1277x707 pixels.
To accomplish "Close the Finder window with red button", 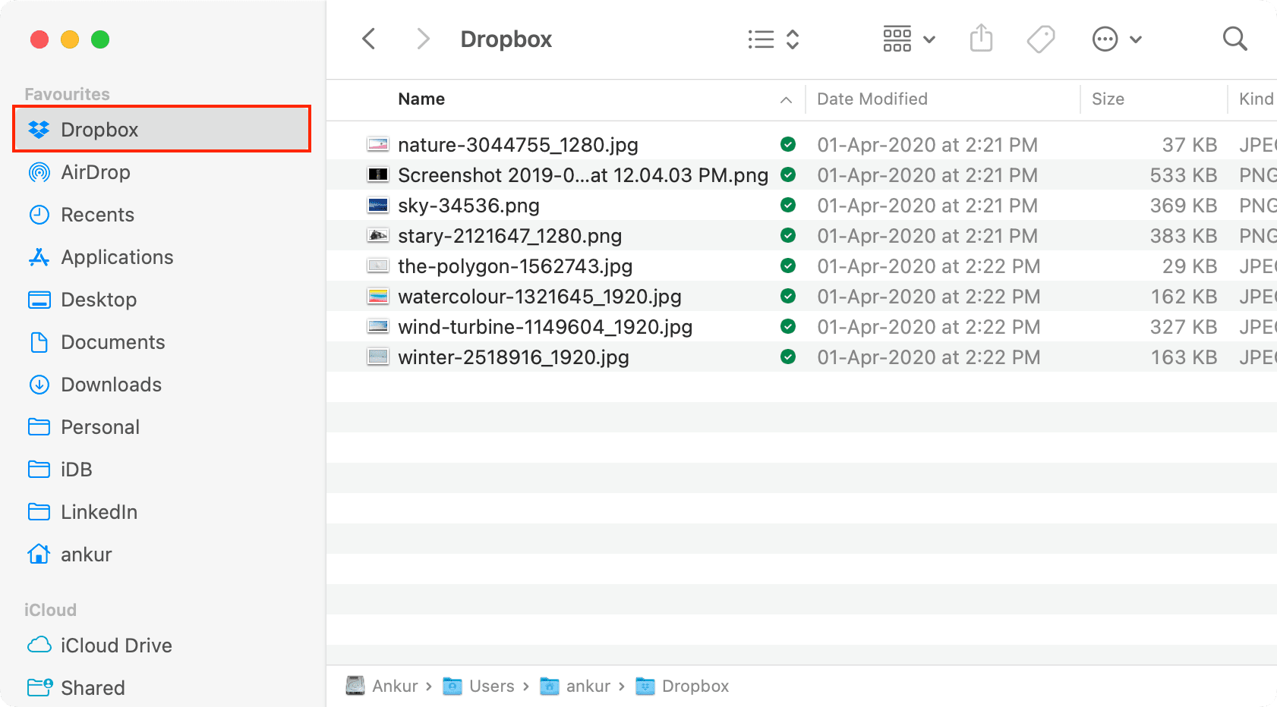I will [39, 39].
